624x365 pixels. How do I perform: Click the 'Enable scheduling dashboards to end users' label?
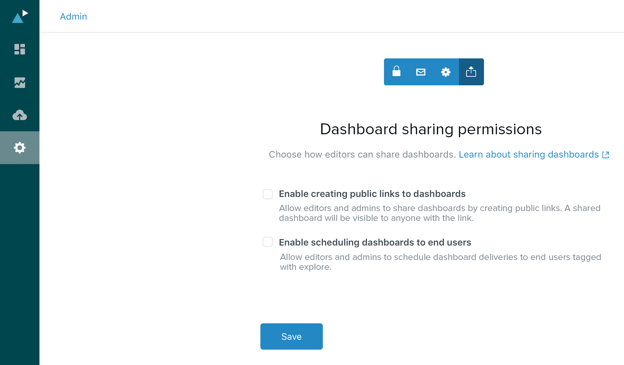coord(375,242)
